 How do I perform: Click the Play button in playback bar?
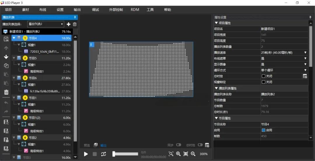(86, 154)
